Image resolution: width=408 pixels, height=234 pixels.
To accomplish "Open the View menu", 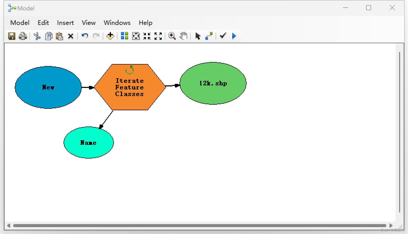I will click(x=89, y=23).
